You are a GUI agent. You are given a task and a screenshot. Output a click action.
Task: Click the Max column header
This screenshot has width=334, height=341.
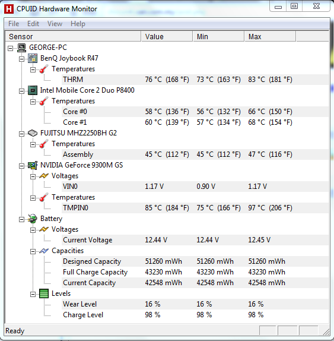270,36
